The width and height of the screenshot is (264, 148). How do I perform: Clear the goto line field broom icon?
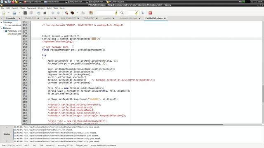pyautogui.click(x=137, y=13)
